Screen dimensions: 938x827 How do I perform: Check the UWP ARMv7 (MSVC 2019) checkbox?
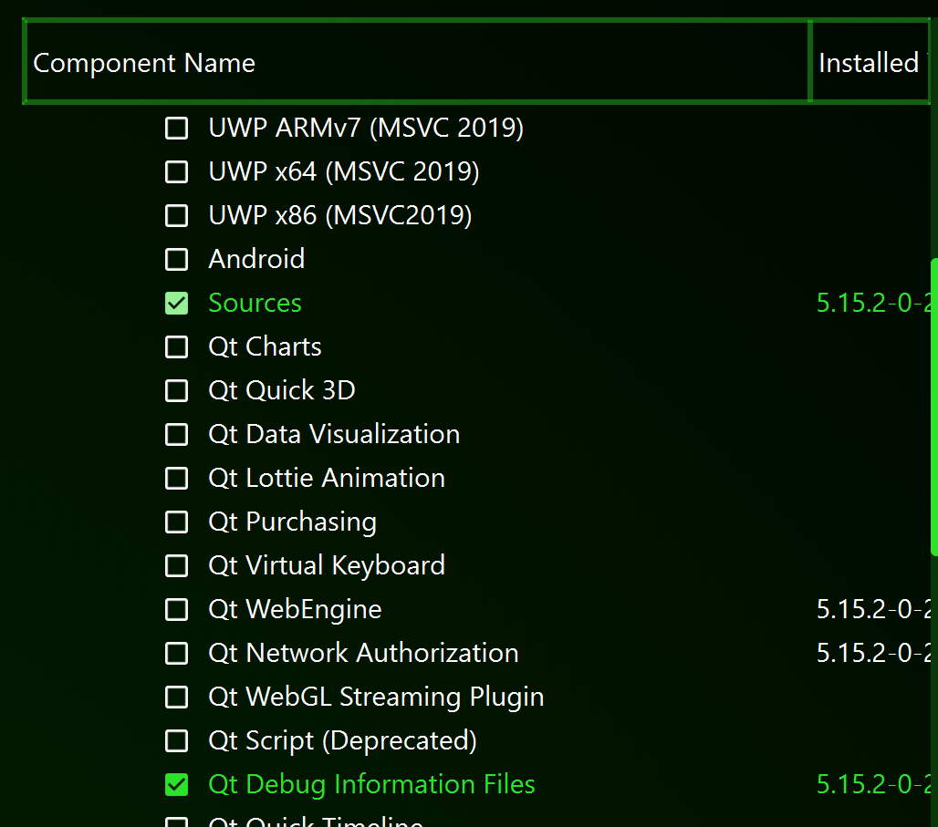(x=176, y=128)
